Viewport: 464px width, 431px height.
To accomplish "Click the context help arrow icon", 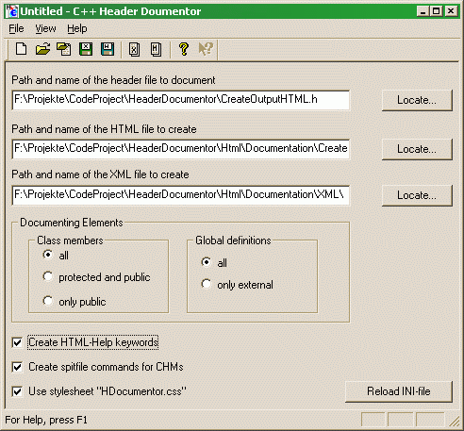I will 206,49.
